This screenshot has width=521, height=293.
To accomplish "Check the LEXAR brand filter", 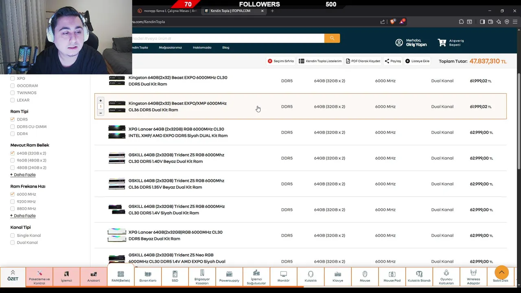I will click(x=13, y=100).
